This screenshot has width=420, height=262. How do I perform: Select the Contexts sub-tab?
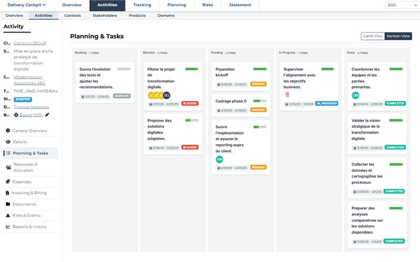pos(72,16)
